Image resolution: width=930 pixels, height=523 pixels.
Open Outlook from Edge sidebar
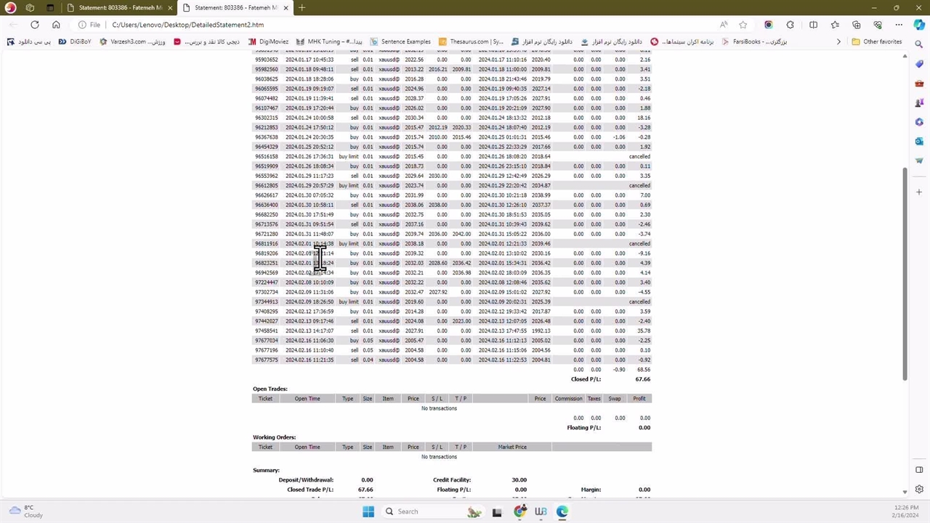919,141
